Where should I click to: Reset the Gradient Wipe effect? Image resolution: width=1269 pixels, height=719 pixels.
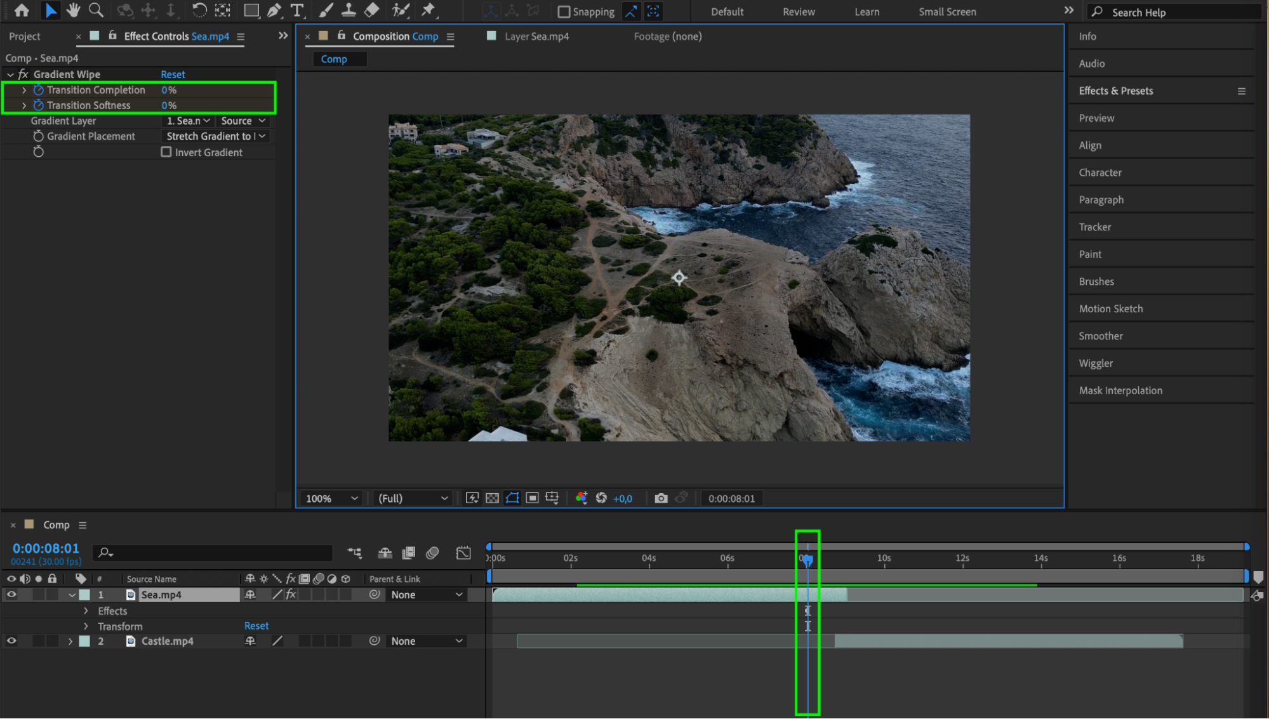coord(173,74)
